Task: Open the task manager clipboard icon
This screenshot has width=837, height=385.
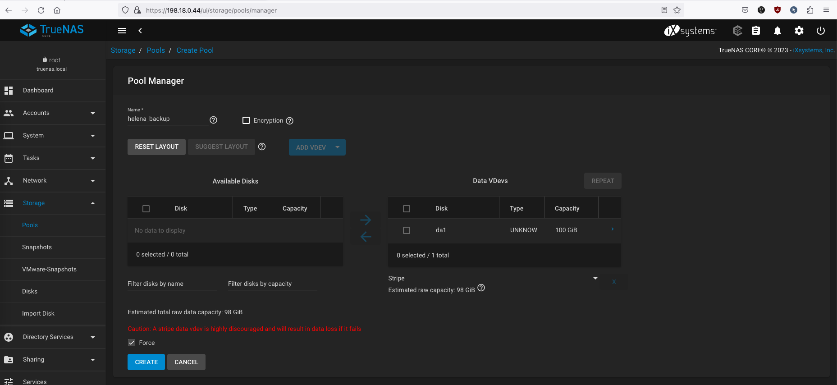Action: tap(756, 31)
